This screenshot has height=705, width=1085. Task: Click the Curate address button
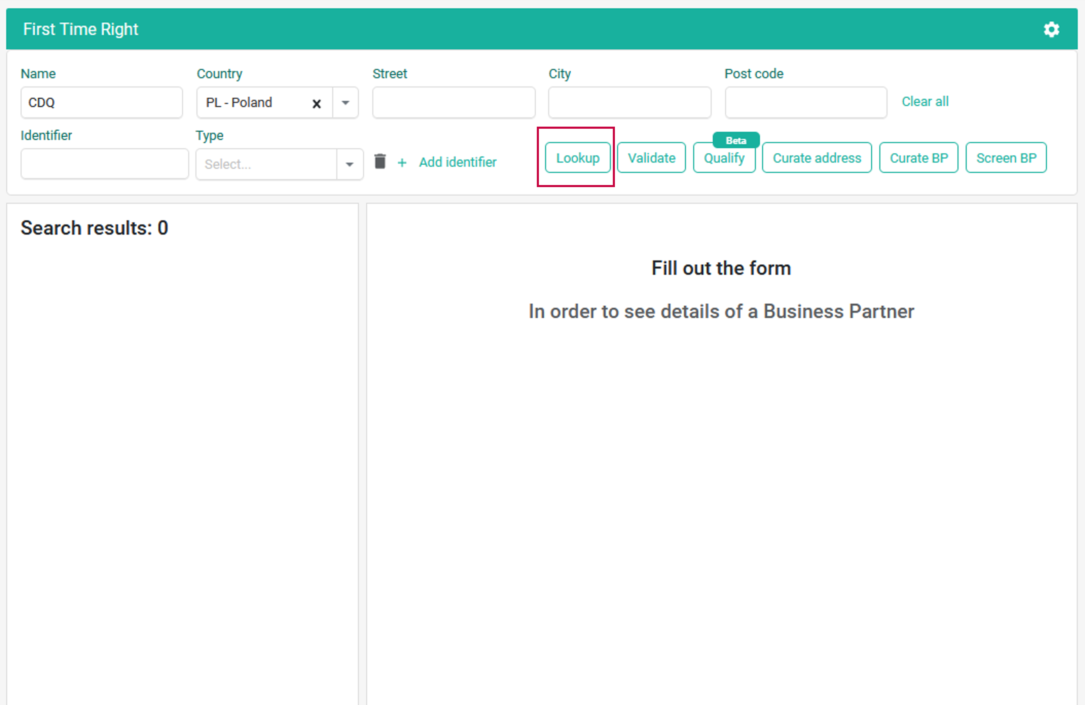coord(817,158)
